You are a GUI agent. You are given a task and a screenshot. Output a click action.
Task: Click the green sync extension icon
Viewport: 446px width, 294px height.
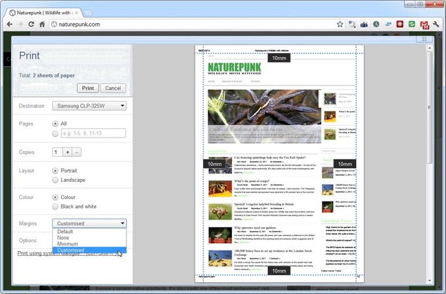click(412, 24)
